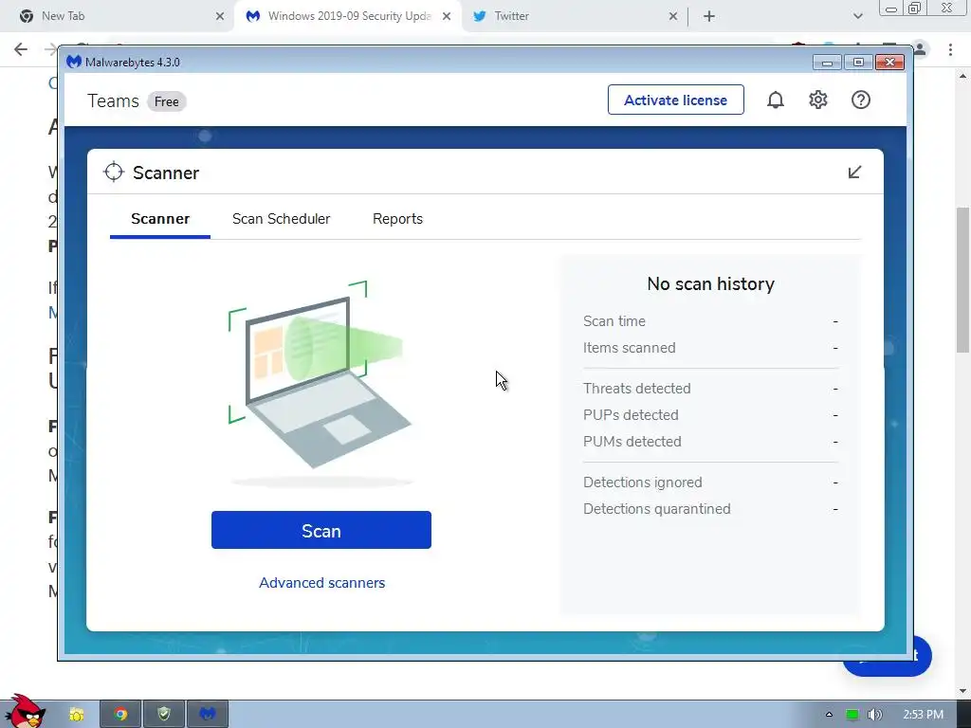The image size is (971, 728).
Task: Close the Twitter browser tab
Action: pyautogui.click(x=673, y=16)
